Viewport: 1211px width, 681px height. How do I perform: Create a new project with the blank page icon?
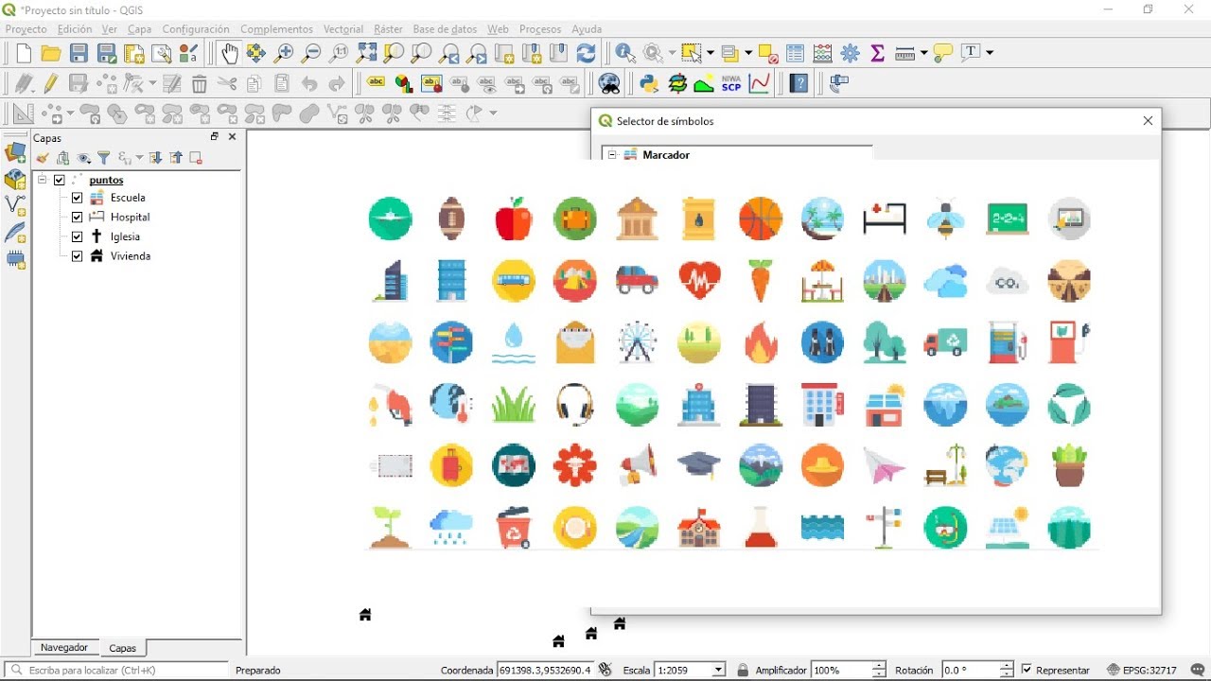coord(24,54)
